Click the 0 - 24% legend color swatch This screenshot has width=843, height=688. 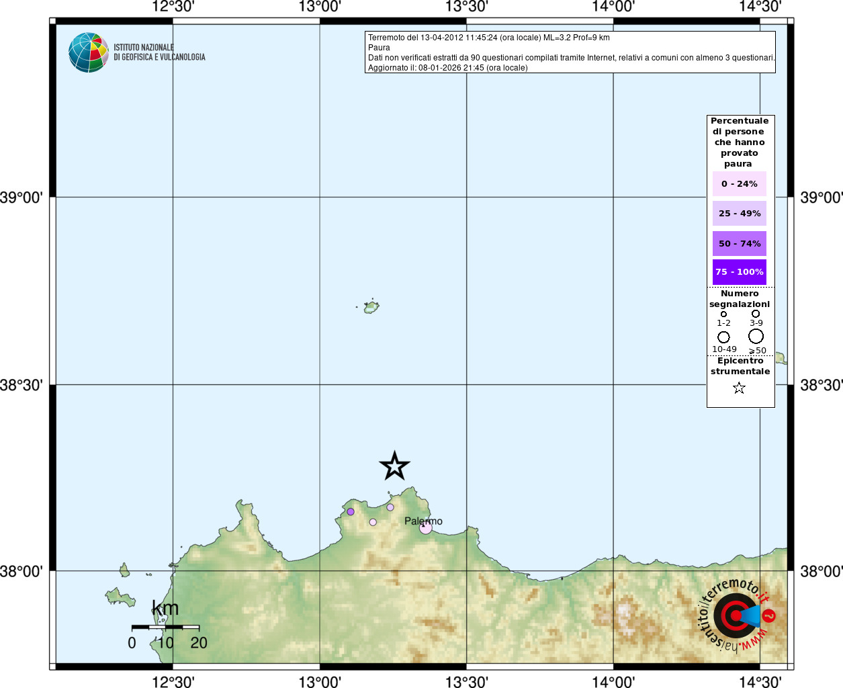coord(739,183)
